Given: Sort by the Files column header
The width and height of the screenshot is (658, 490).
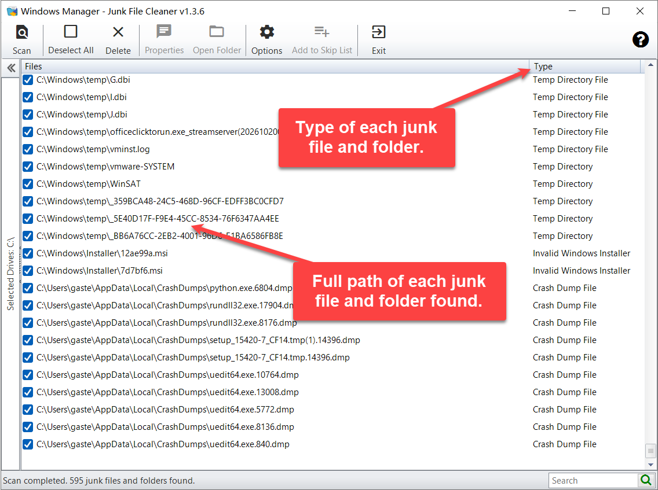Looking at the screenshot, I should click(x=275, y=66).
